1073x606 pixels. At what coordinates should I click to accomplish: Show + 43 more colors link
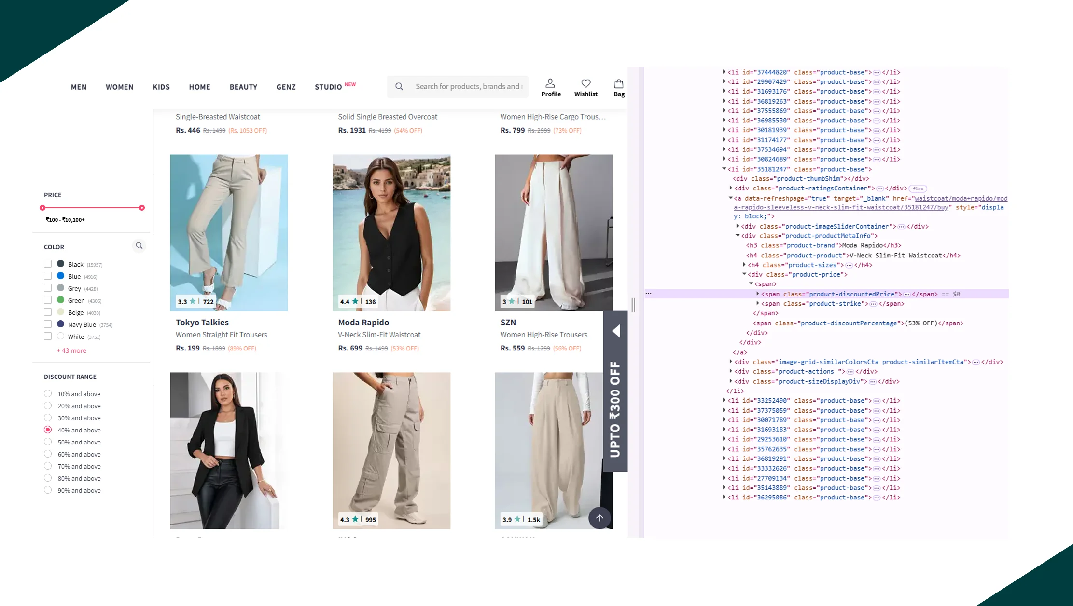(x=71, y=350)
